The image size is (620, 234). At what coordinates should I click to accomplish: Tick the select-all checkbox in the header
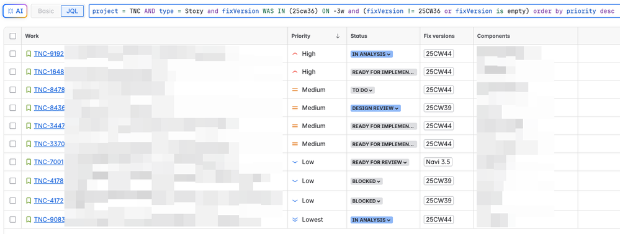pyautogui.click(x=13, y=36)
